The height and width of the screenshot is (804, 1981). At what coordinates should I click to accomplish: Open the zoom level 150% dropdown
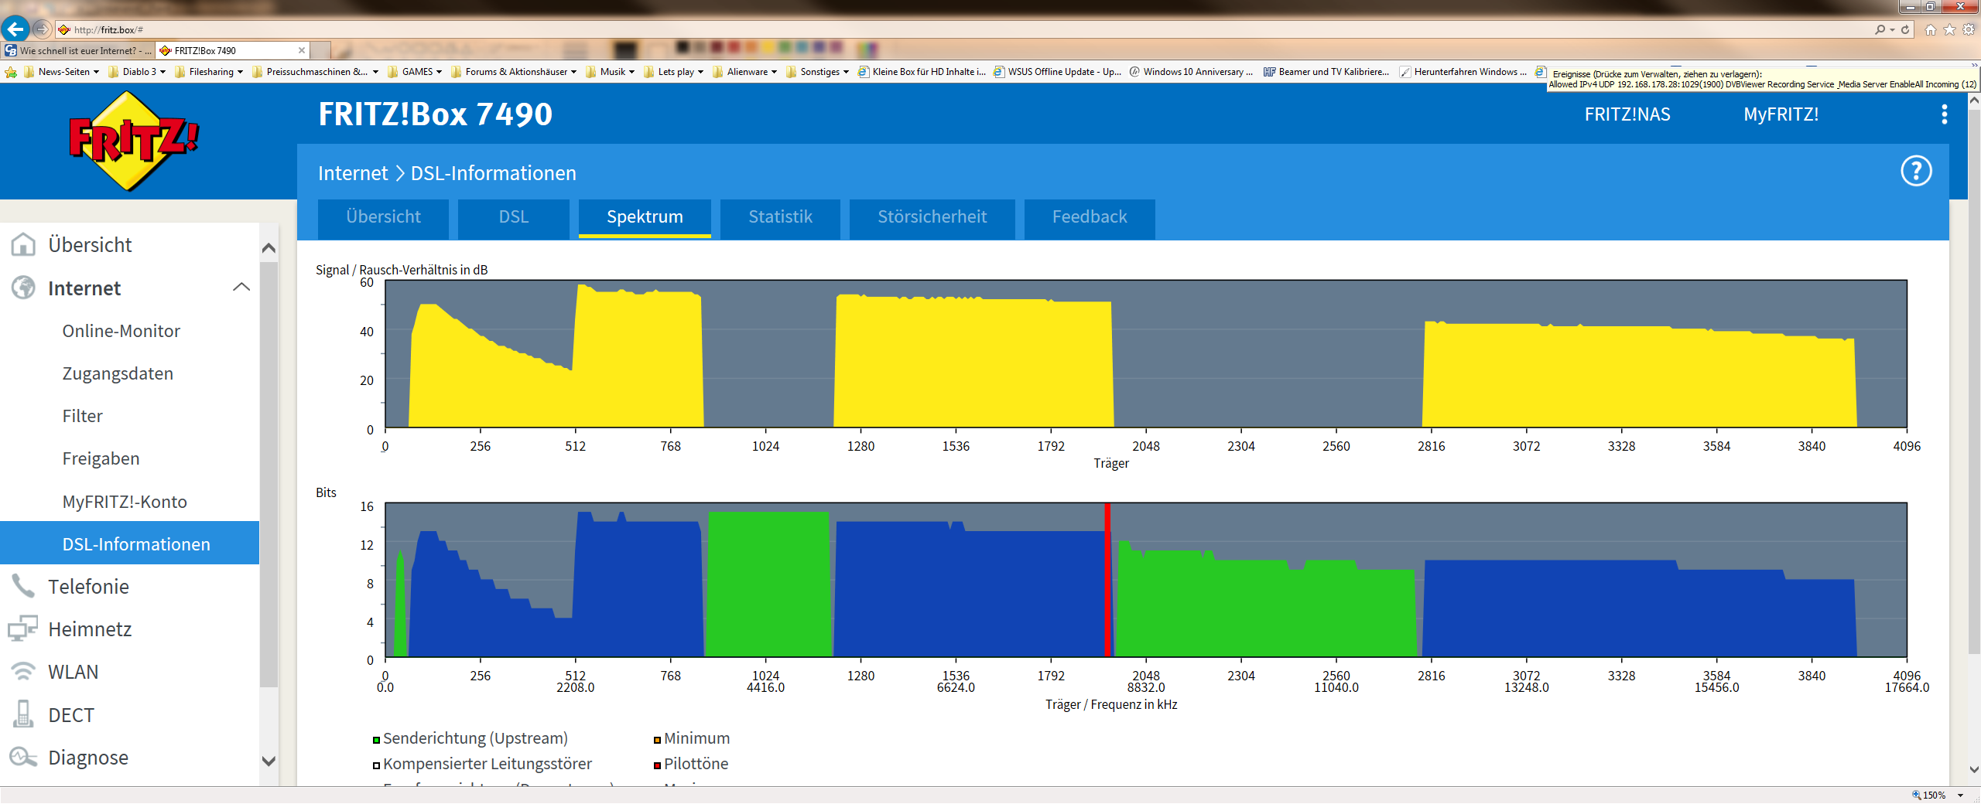[1962, 795]
